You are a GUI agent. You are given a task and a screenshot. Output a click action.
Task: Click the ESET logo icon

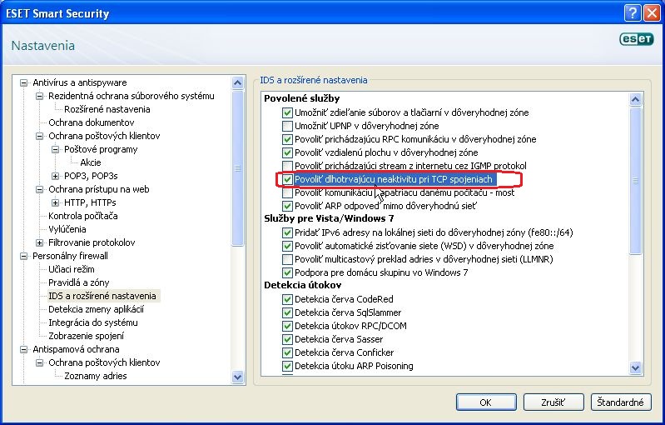[x=636, y=38]
